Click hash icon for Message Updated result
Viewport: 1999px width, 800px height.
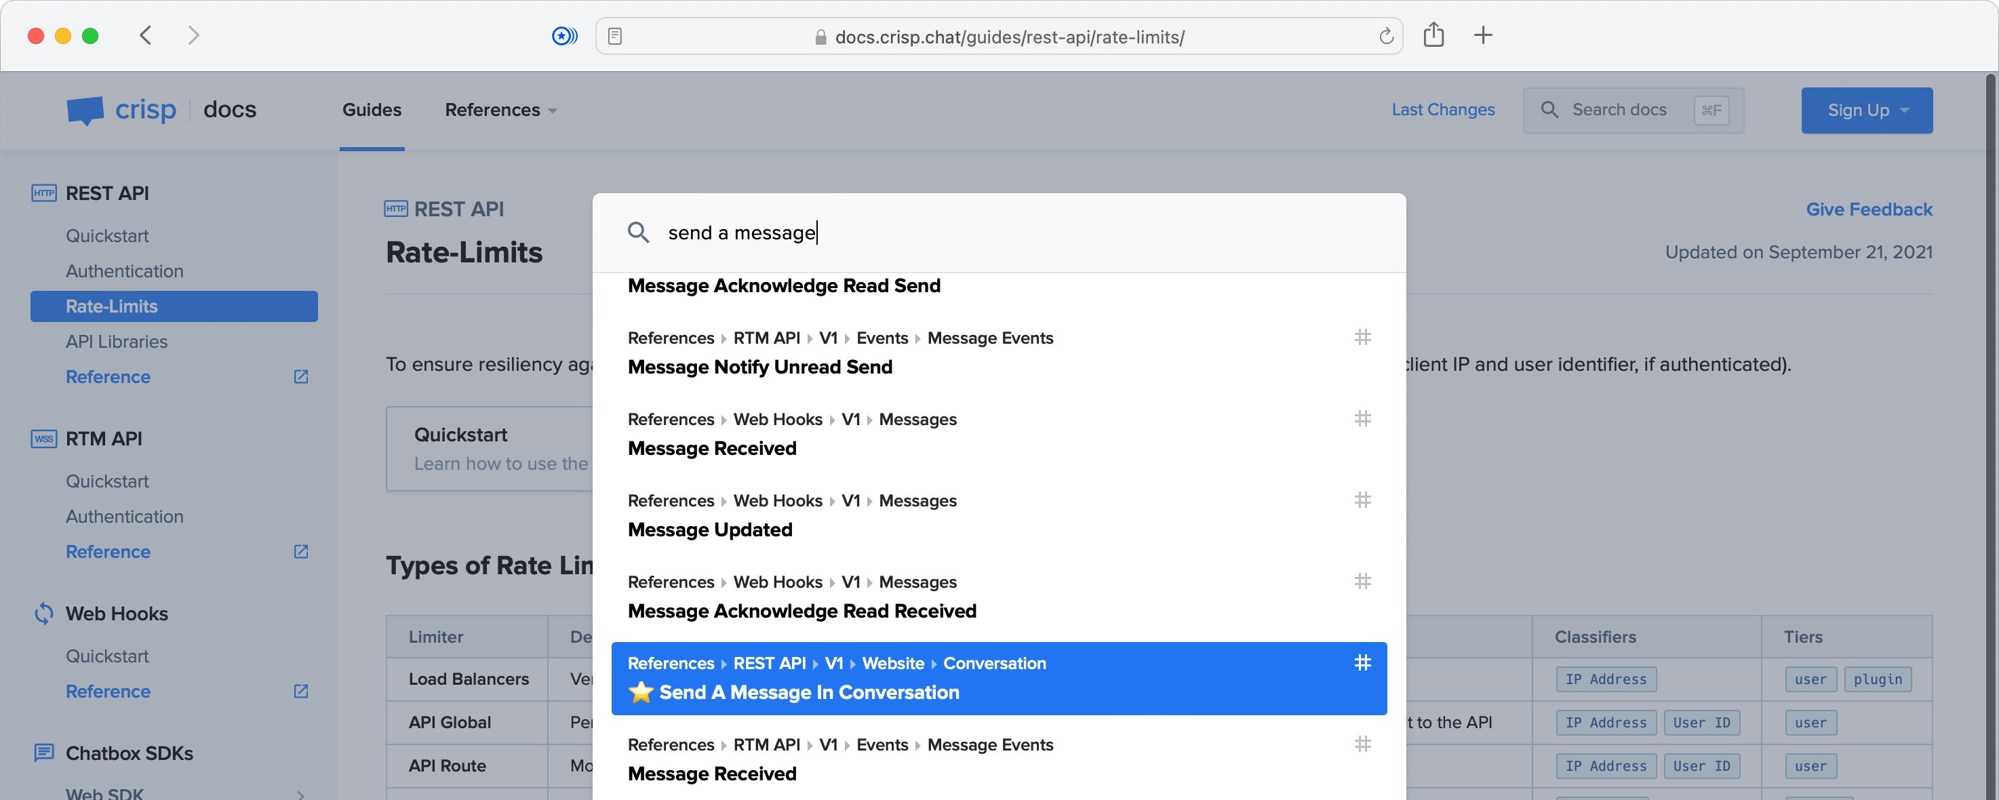[1362, 500]
